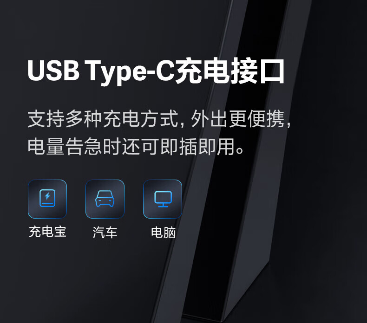Click 更 character in first description line
The image size is (367, 323).
(x=237, y=119)
